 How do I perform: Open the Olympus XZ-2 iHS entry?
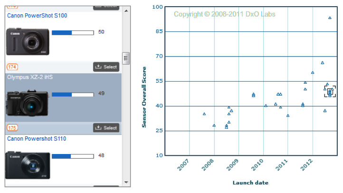30,77
